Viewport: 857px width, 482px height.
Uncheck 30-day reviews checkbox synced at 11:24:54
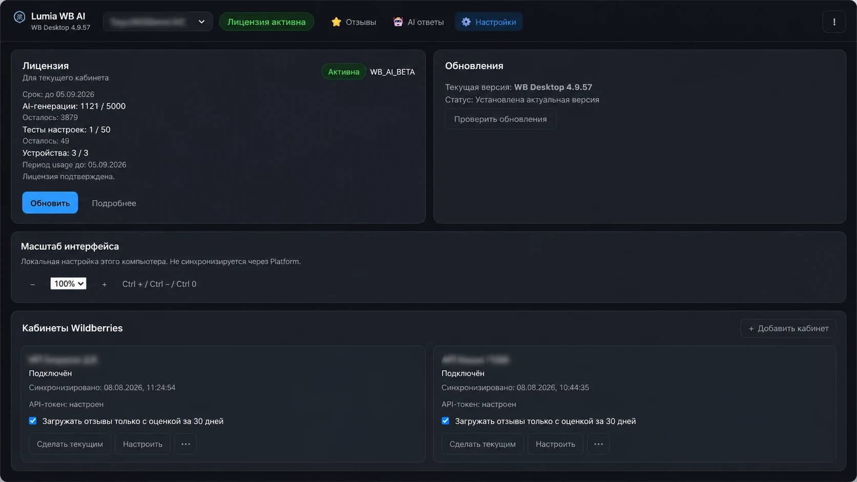pos(33,421)
